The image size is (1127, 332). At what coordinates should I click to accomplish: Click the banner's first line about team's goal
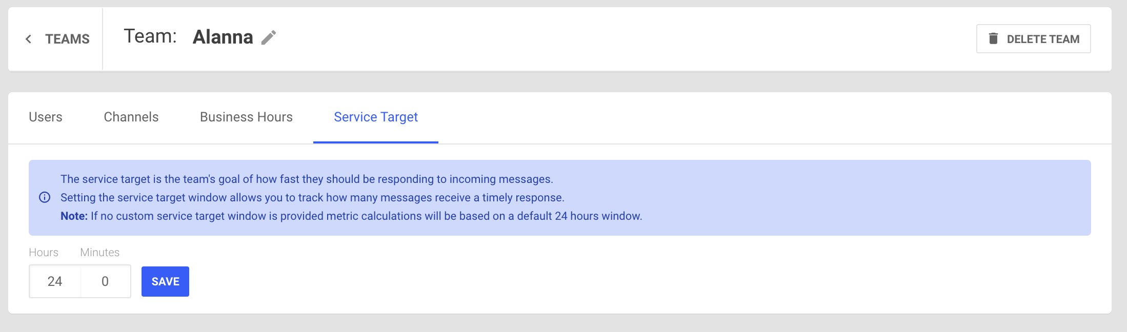pyautogui.click(x=307, y=179)
